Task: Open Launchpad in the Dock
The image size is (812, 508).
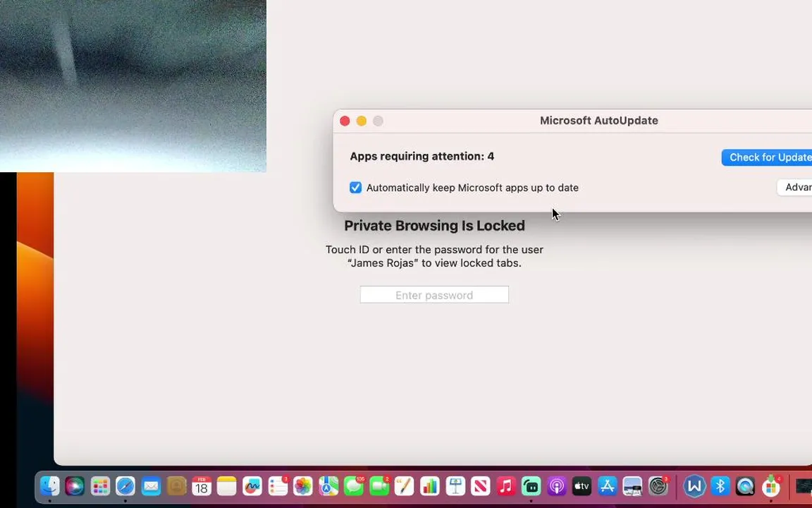Action: click(100, 486)
